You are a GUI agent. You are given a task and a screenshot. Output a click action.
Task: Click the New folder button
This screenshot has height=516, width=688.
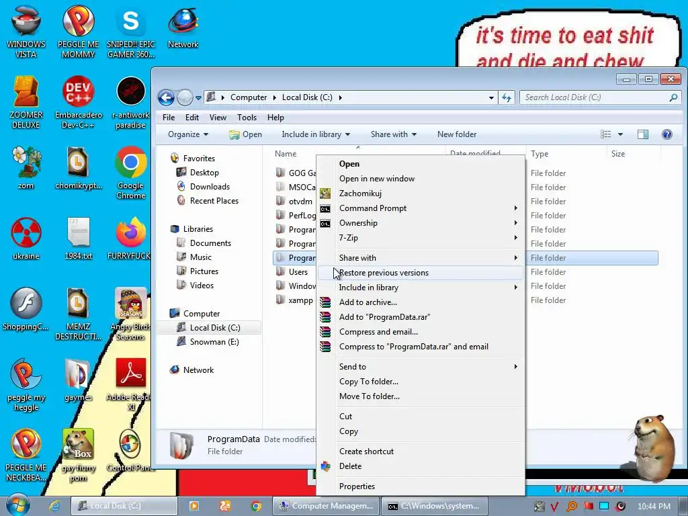456,134
